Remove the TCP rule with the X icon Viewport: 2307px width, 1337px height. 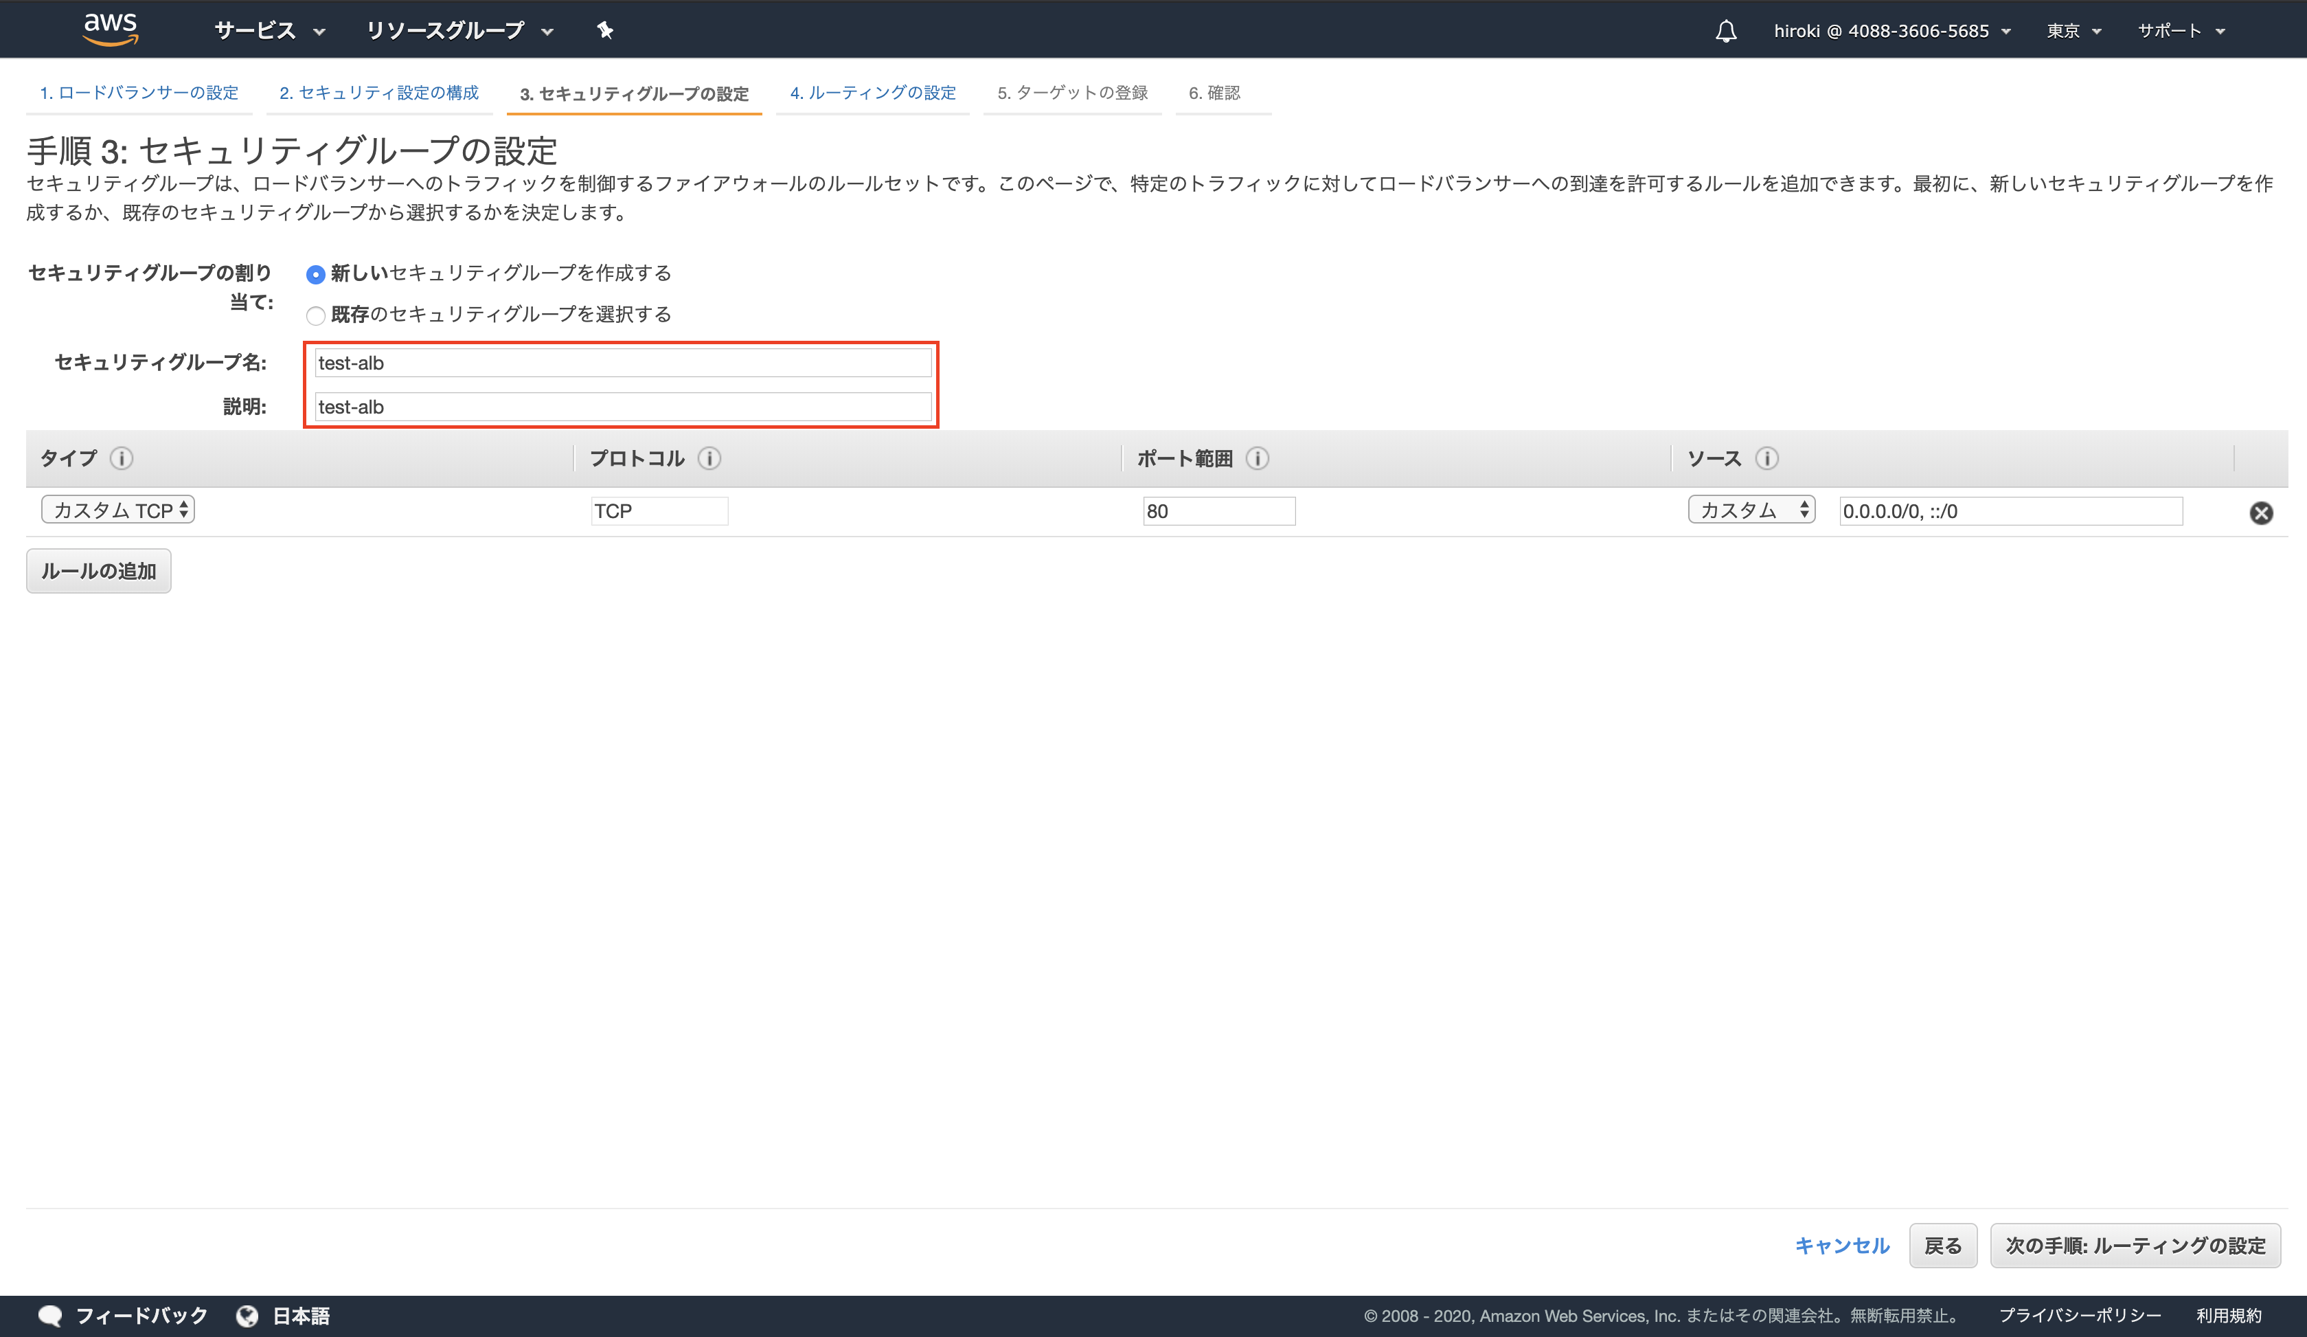pyautogui.click(x=2262, y=513)
